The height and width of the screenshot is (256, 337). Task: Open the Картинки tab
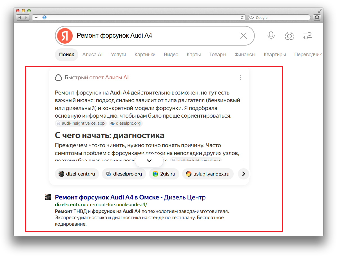pyautogui.click(x=145, y=55)
